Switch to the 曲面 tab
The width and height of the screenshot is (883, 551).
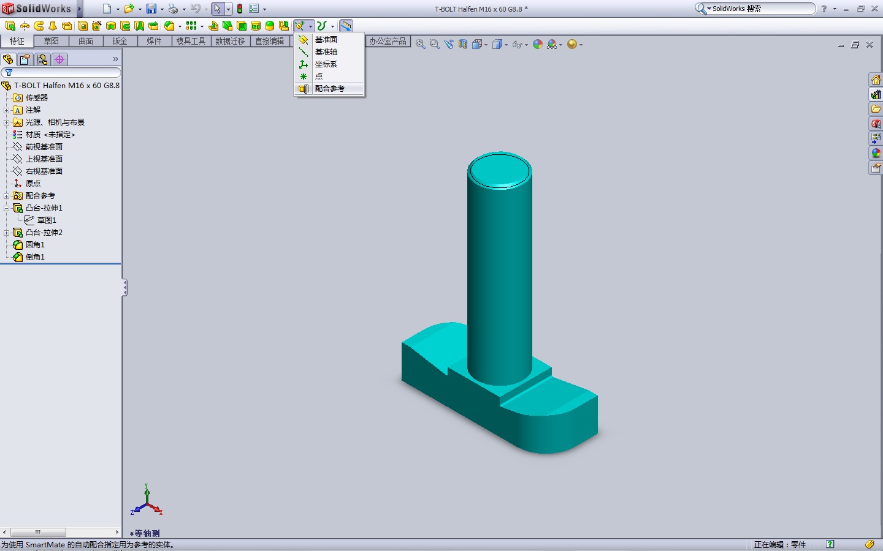tap(86, 41)
